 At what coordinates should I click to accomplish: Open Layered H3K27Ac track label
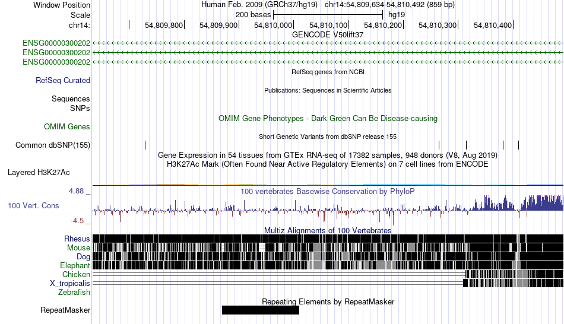point(39,173)
